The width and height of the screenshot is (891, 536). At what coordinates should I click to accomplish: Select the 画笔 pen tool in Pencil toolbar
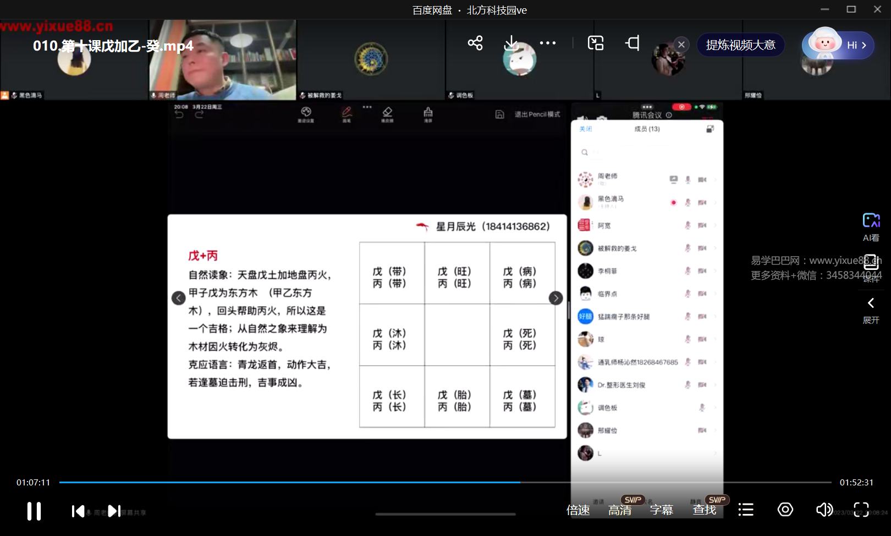click(346, 114)
